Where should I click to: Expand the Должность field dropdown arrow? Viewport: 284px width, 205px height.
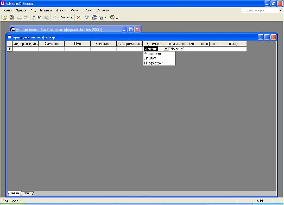166,49
